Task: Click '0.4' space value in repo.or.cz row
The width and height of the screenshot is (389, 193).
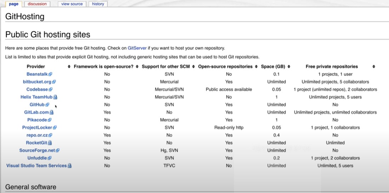Action: 276,135
